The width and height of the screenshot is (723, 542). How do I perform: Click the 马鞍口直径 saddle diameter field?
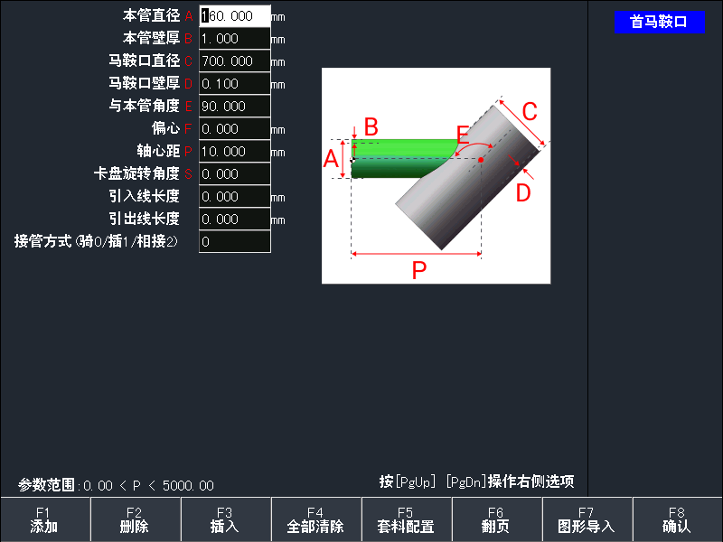[233, 61]
